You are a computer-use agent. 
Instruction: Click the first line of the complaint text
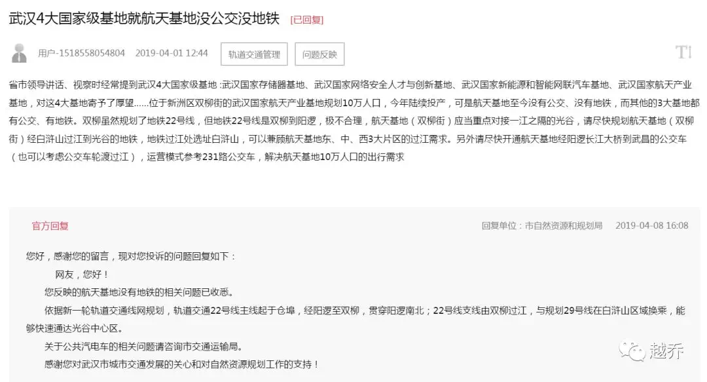350,85
